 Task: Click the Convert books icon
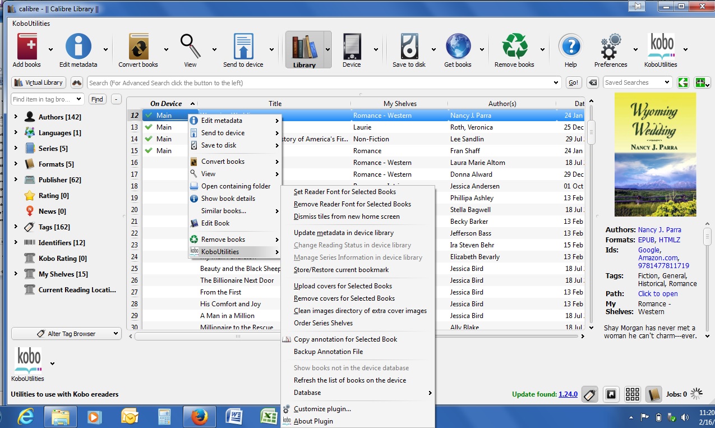(138, 47)
